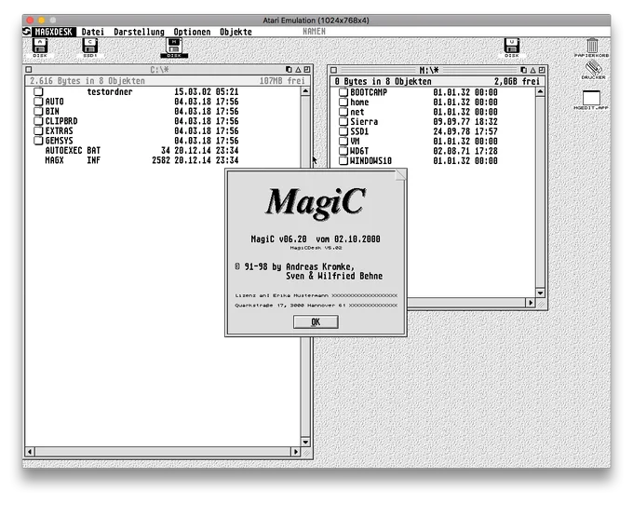Select the net folder icon in M window
633x518 pixels.
point(343,112)
